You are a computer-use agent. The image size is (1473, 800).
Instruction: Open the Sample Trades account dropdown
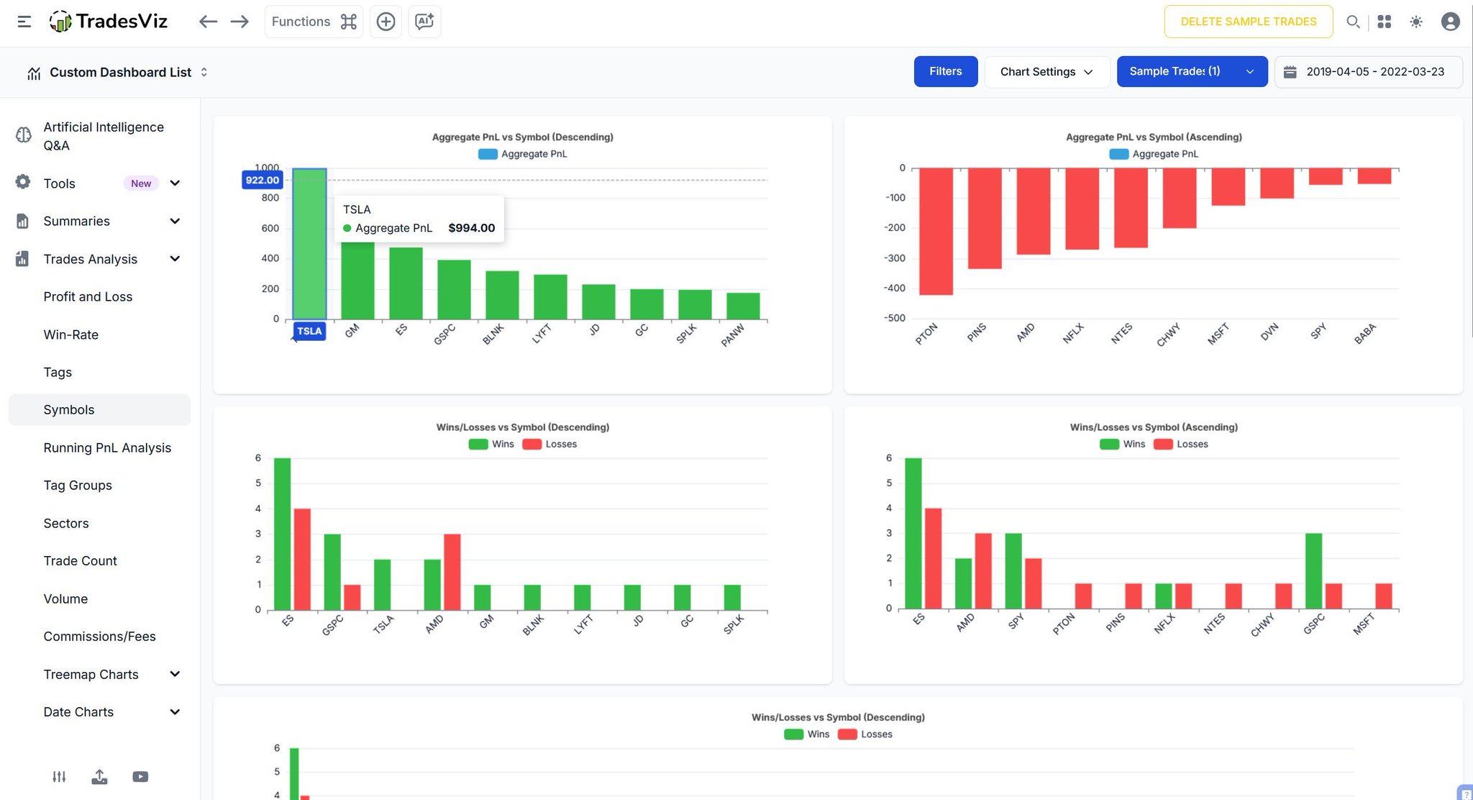[x=1191, y=71]
